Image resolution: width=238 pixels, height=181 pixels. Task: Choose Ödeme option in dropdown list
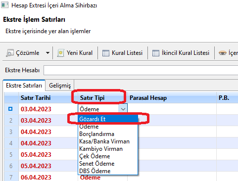(x=108, y=127)
